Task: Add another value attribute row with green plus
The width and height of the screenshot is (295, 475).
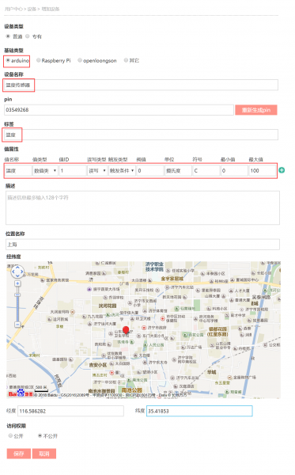Action: pos(282,170)
